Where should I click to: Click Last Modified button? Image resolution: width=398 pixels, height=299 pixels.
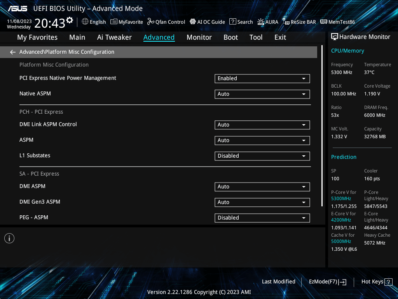pyautogui.click(x=278, y=282)
